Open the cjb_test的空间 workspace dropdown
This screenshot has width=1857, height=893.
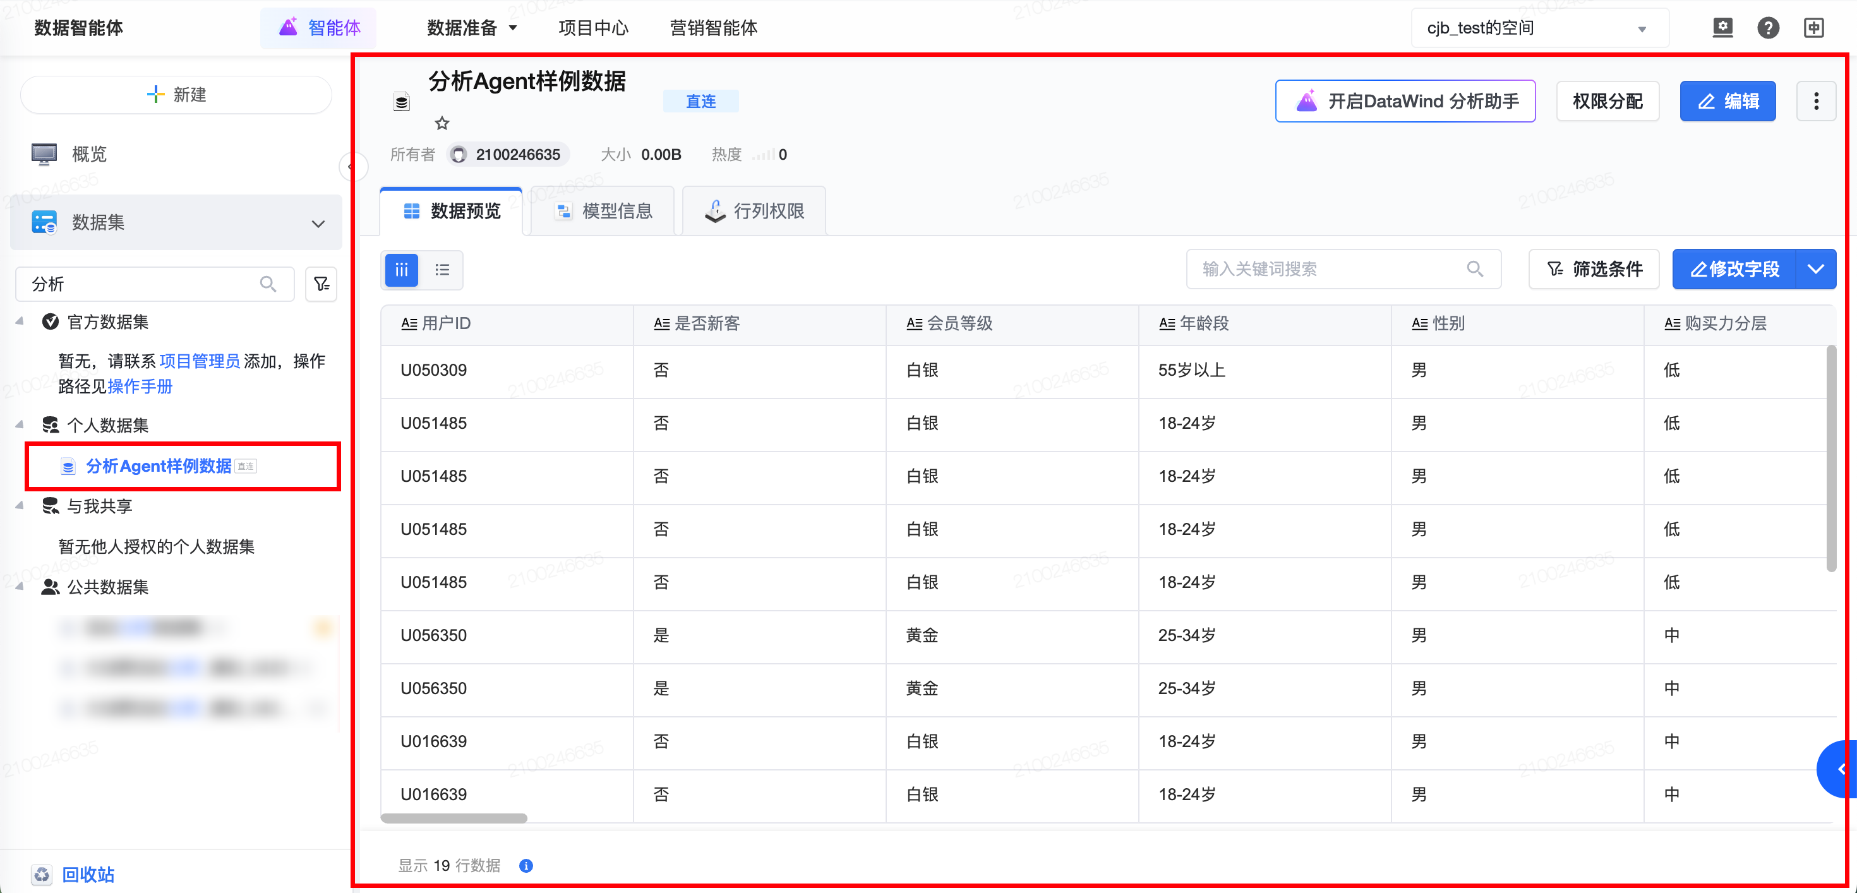[1539, 28]
